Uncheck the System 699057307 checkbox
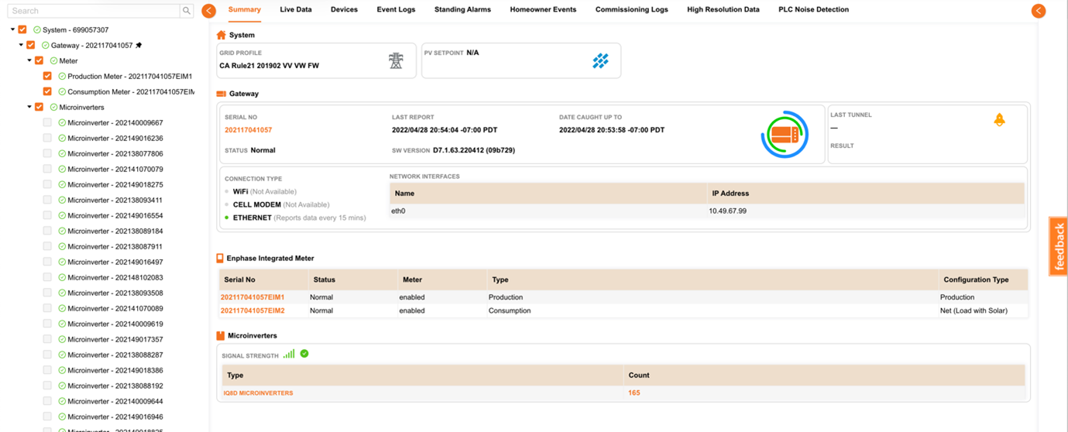The width and height of the screenshot is (1068, 432). click(x=22, y=29)
